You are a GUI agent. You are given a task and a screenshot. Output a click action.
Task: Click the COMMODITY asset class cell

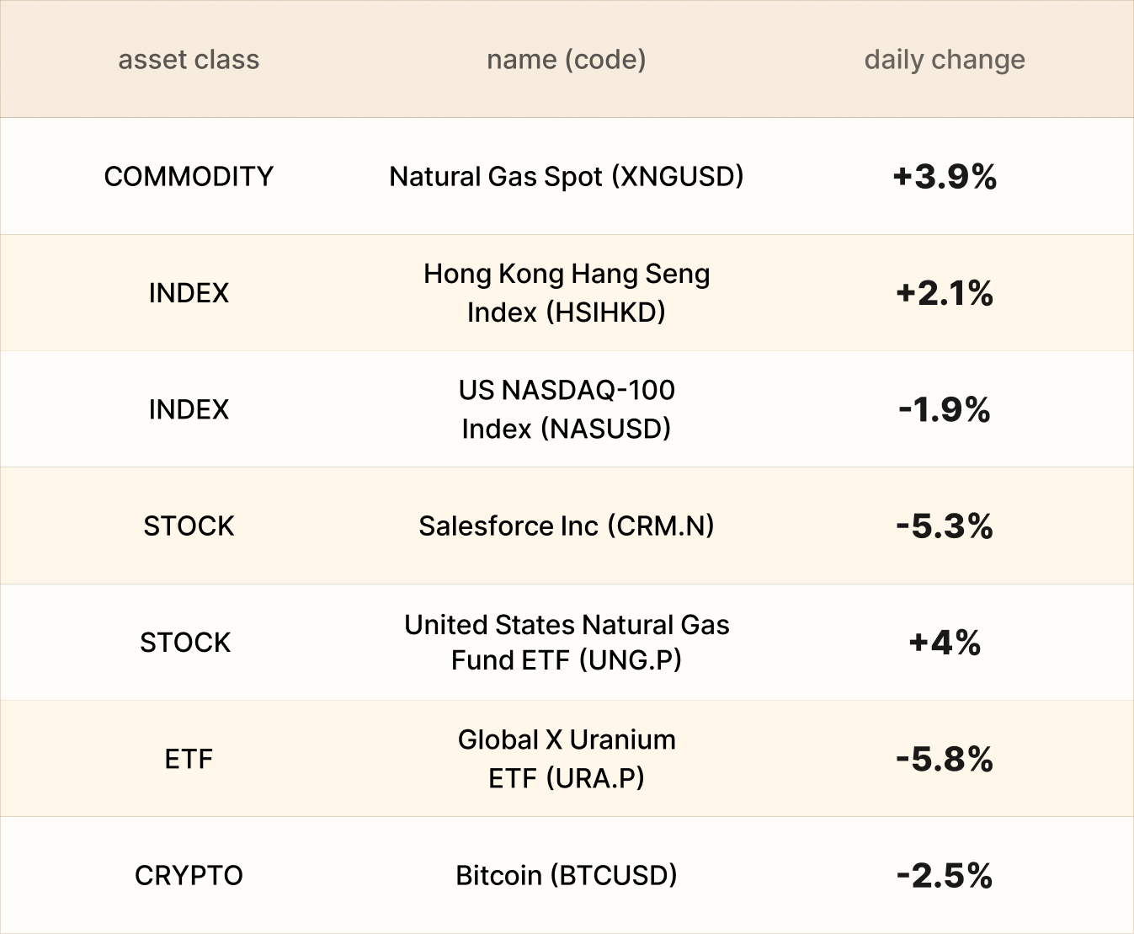(x=189, y=176)
